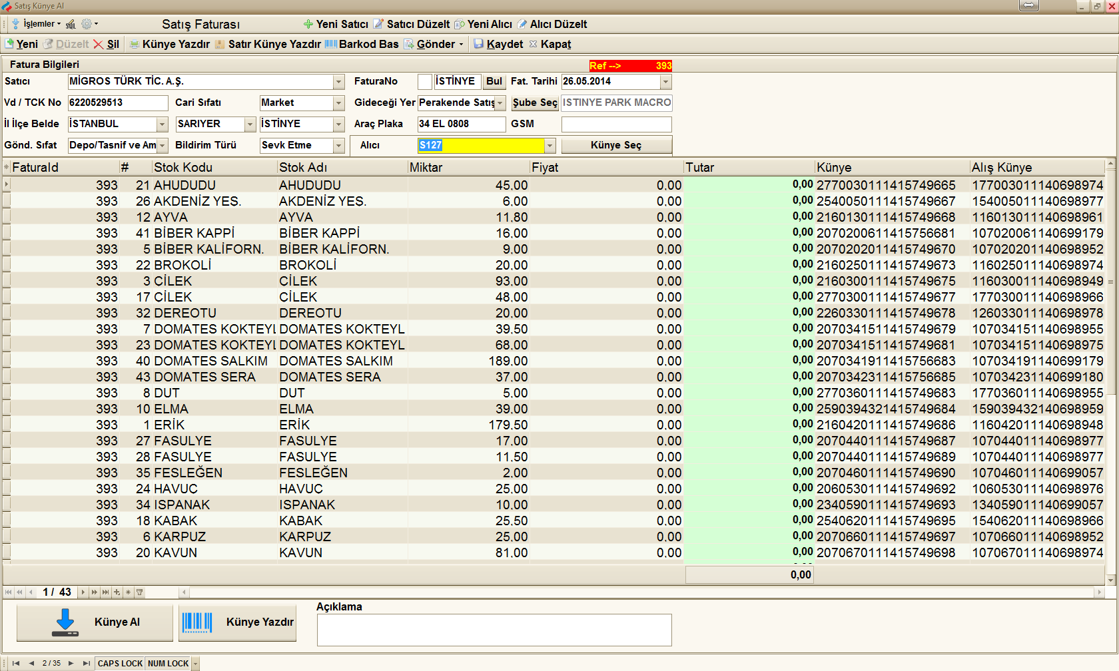Click Künye 2160420111415749686 in ERİK row
Viewport: 1119px width, 671px height.
893,425
